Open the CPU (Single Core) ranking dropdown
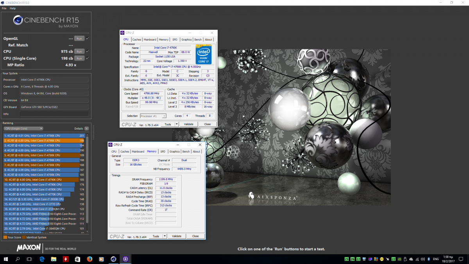 (23, 128)
